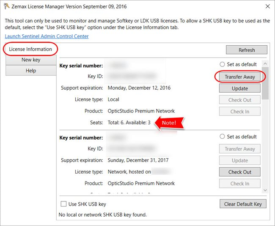Click 'Network, hosted on' license type text
This screenshot has width=275, height=226.
click(129, 171)
